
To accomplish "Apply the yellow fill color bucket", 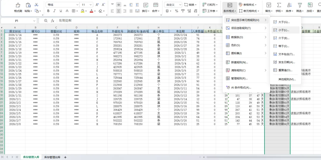I will (x=83, y=11).
